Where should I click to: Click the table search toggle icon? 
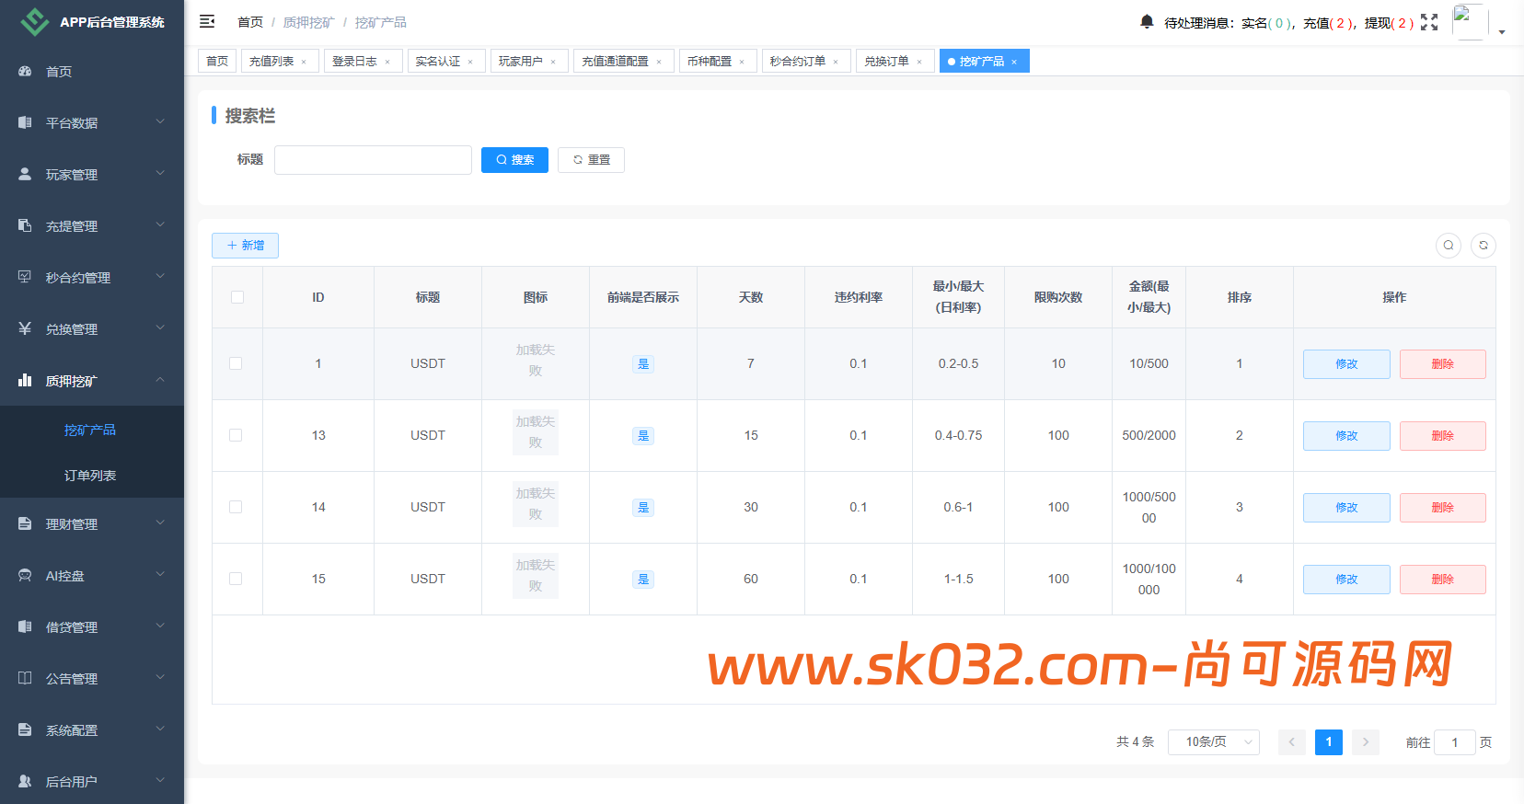[1449, 246]
